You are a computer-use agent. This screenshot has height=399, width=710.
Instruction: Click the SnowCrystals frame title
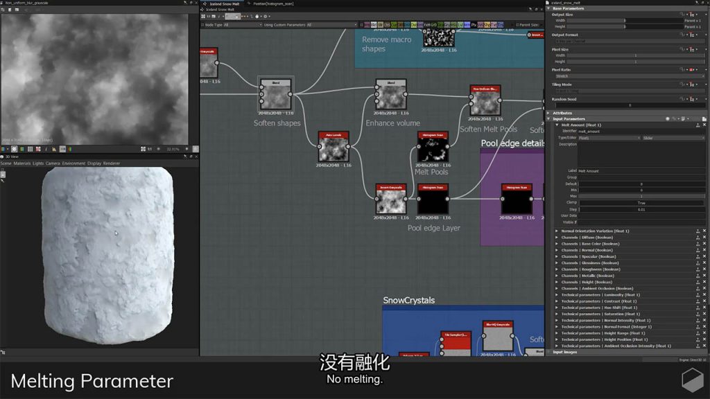tap(409, 301)
